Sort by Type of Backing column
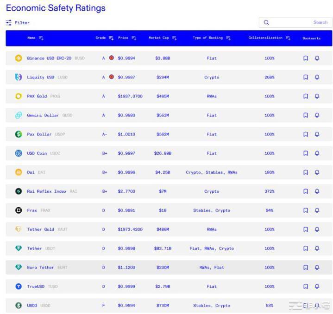This screenshot has width=333, height=314. pos(228,38)
